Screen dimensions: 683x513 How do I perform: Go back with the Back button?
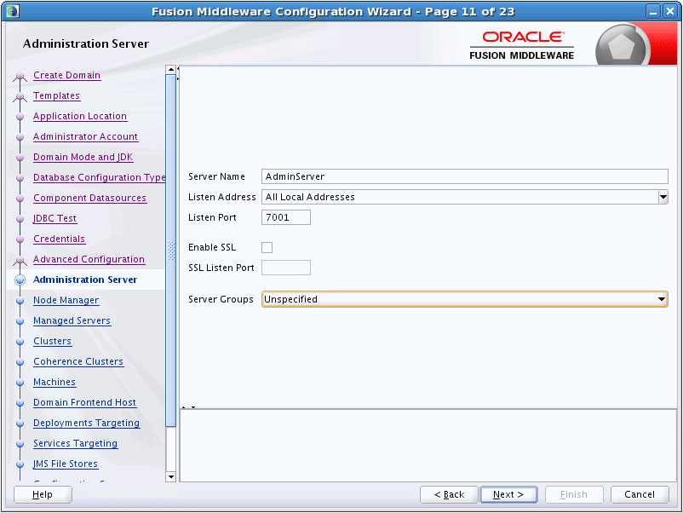click(449, 495)
